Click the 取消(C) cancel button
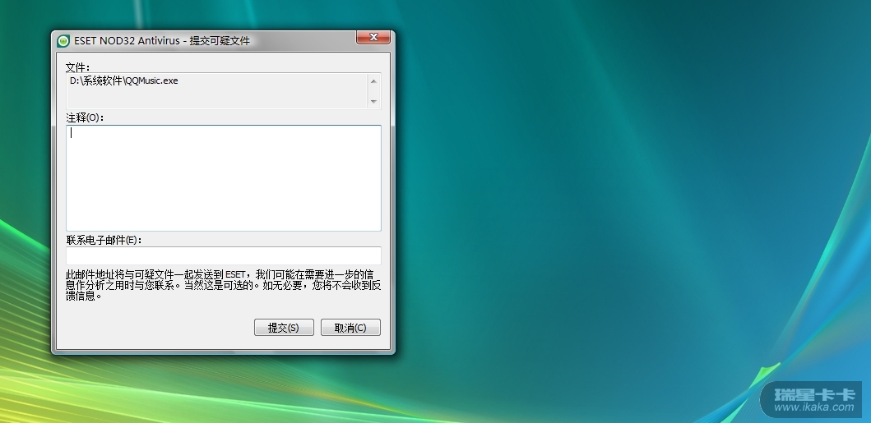The height and width of the screenshot is (423, 871). tap(350, 328)
